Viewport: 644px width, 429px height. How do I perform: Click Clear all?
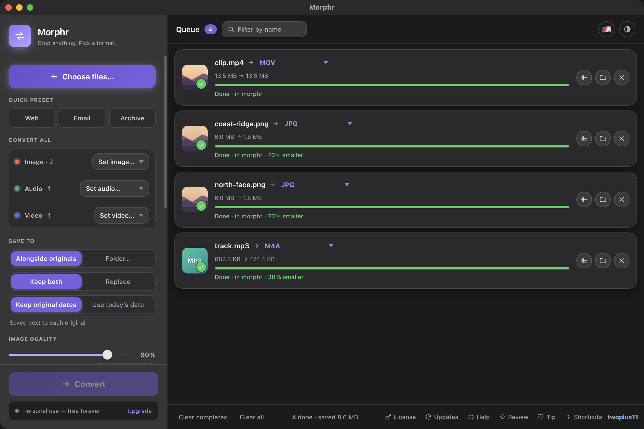coord(252,417)
